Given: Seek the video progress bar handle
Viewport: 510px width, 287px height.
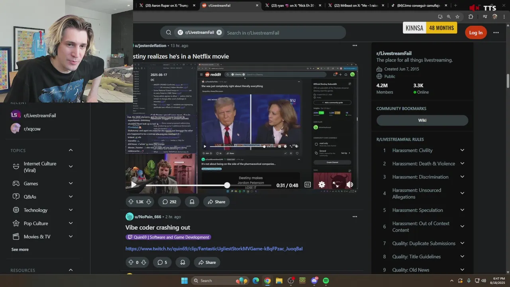Looking at the screenshot, I should (227, 185).
